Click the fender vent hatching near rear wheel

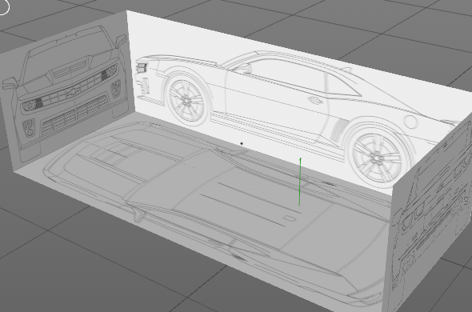[x=338, y=130]
